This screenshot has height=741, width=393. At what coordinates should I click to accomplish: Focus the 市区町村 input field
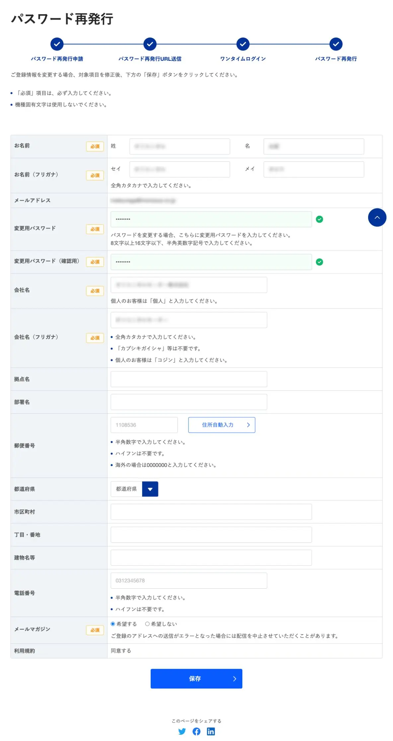click(x=211, y=512)
